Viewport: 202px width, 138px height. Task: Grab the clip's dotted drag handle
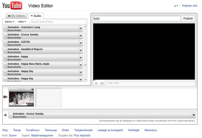(21, 89)
